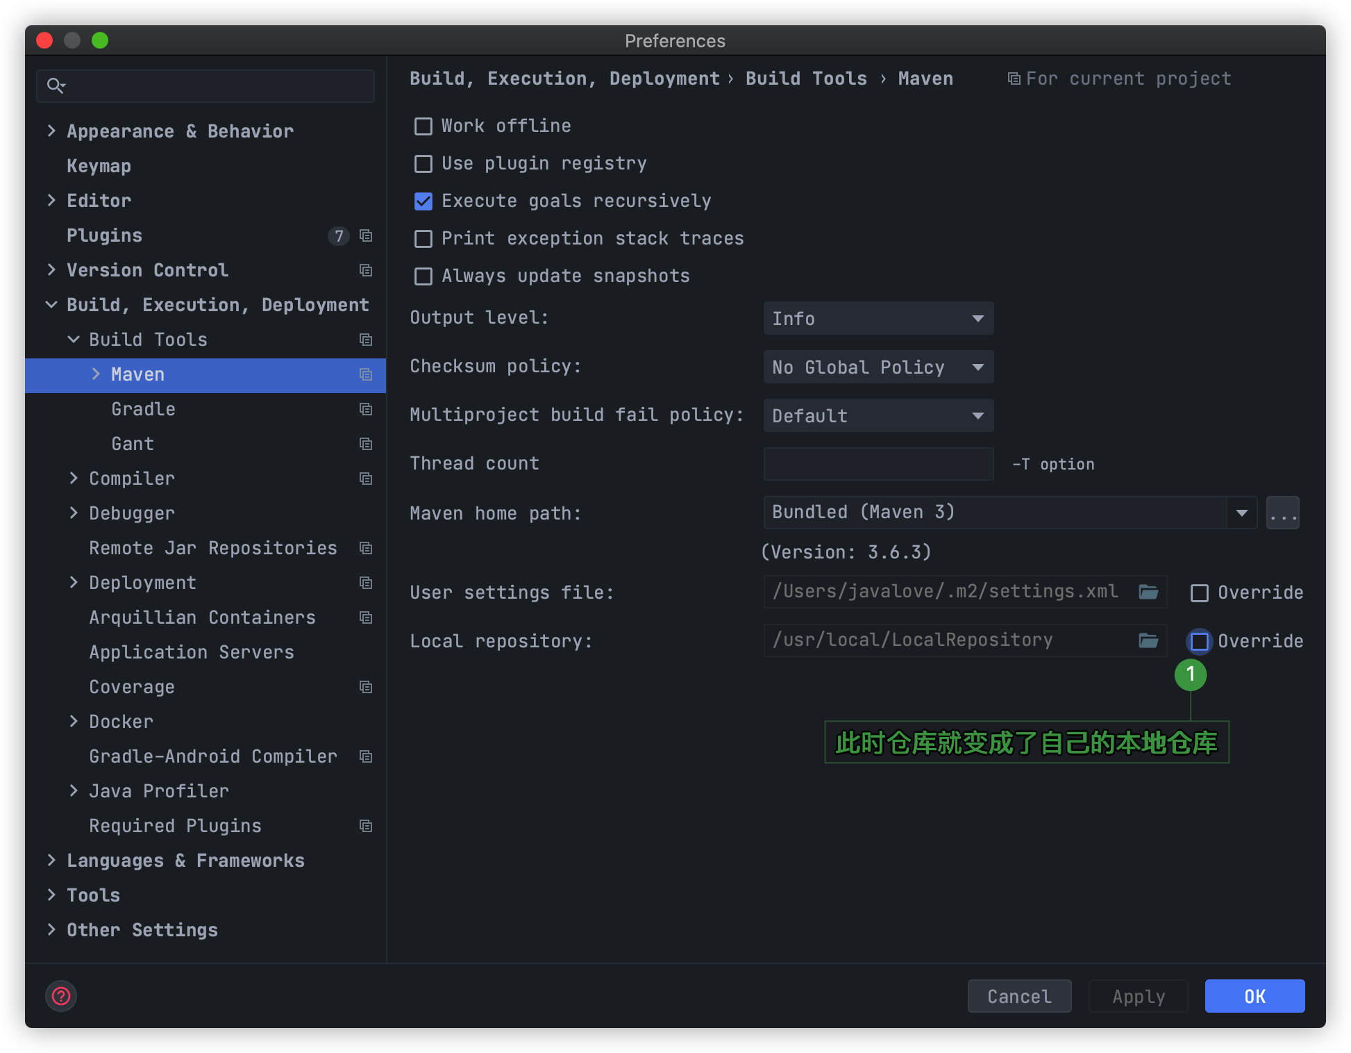Image resolution: width=1351 pixels, height=1053 pixels.
Task: Click the Thread count input field
Action: pyautogui.click(x=878, y=464)
